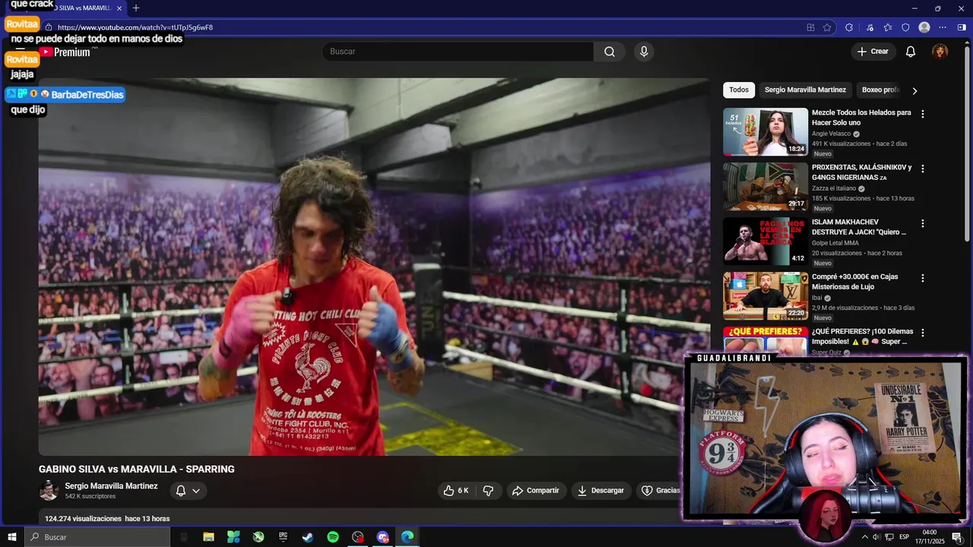973x547 pixels.
Task: Add page to favorites star icon
Action: (827, 27)
